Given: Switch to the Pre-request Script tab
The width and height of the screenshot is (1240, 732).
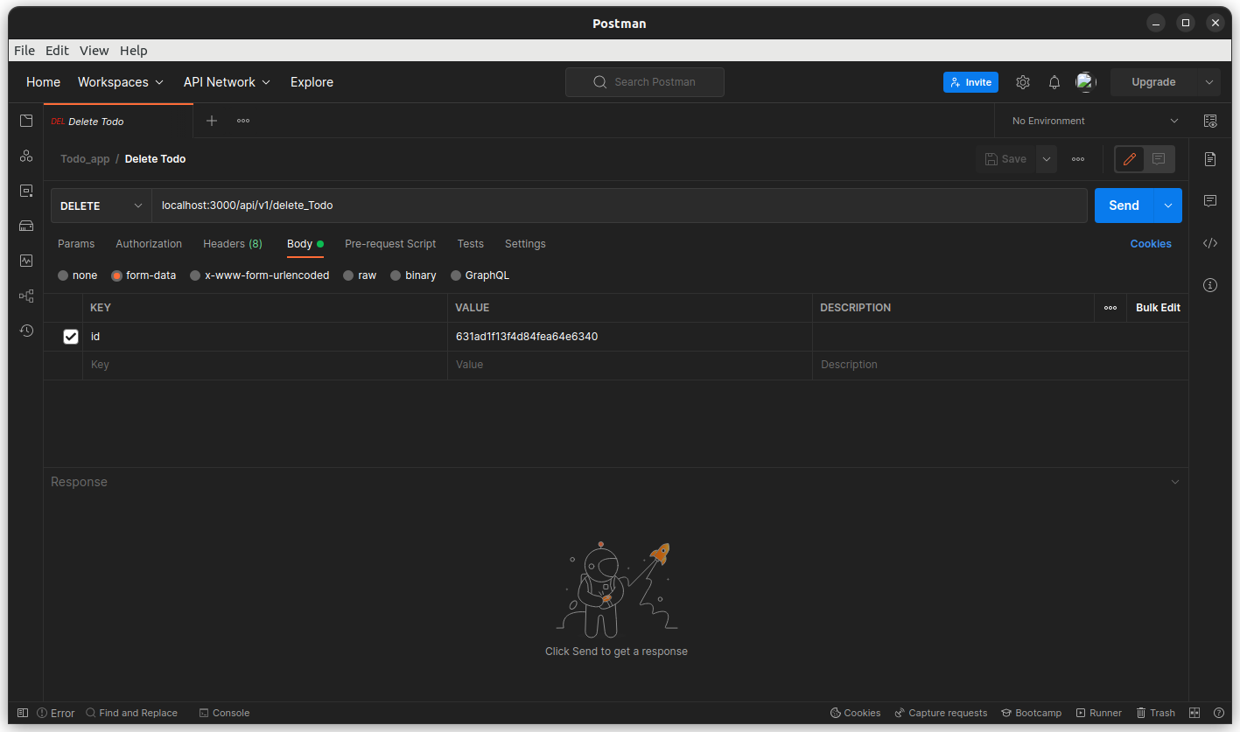Looking at the screenshot, I should point(390,244).
